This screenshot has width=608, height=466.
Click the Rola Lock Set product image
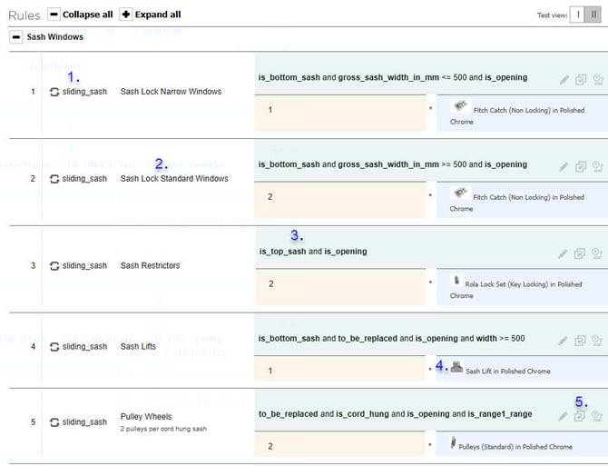click(x=456, y=281)
